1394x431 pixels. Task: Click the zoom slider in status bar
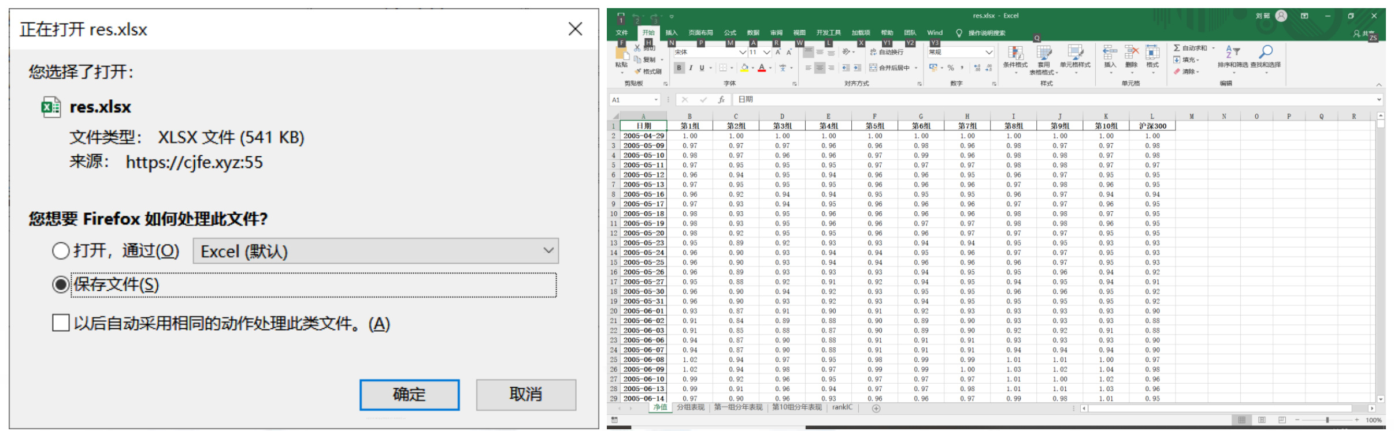coord(1327,420)
